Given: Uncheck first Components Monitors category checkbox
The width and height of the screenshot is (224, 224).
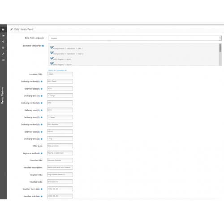Looking at the screenshot, I should [x=52, y=47].
